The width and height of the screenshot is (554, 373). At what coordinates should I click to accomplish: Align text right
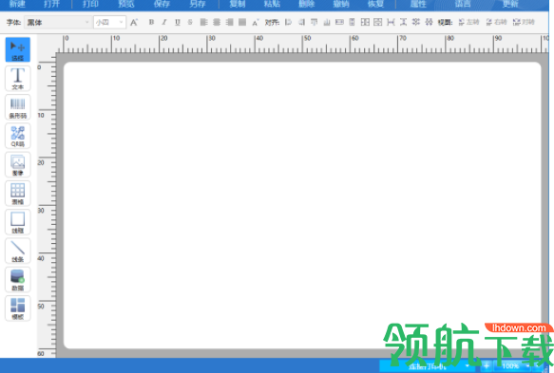229,22
